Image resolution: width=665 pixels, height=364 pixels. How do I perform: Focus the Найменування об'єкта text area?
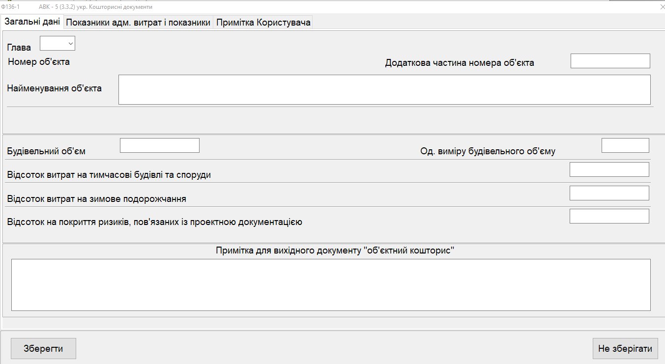pos(384,89)
